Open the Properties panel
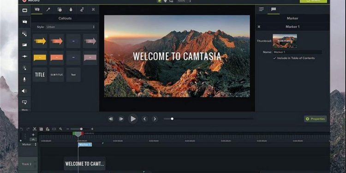This screenshot has height=173, width=346. [x=316, y=119]
